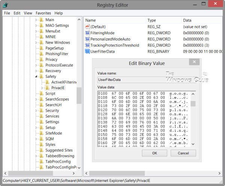Viewport: 225px width, 186px height.
Task: Confirm with OK in Edit Binary Value
Action: [154, 153]
